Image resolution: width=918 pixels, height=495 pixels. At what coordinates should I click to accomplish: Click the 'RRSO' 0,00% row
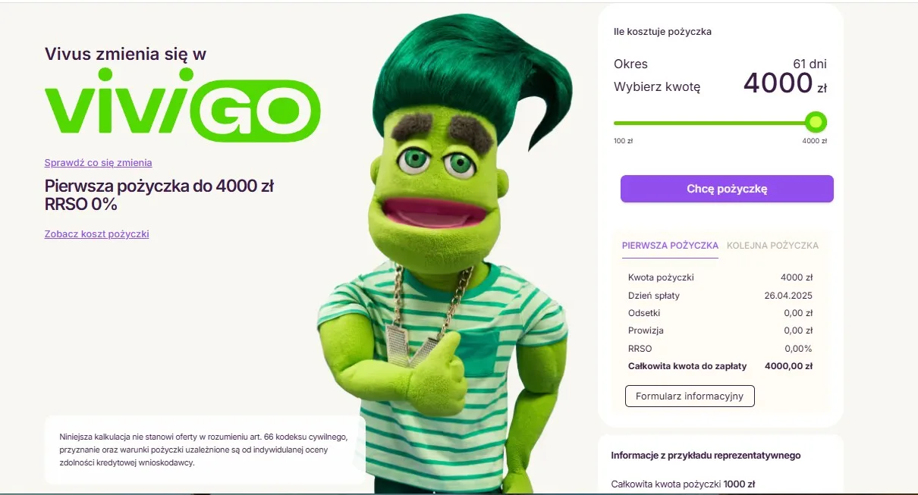pyautogui.click(x=720, y=349)
